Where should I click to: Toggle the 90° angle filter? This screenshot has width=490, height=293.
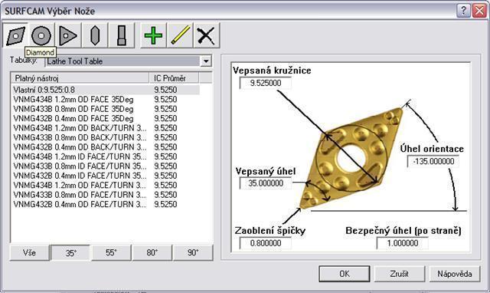(x=193, y=253)
